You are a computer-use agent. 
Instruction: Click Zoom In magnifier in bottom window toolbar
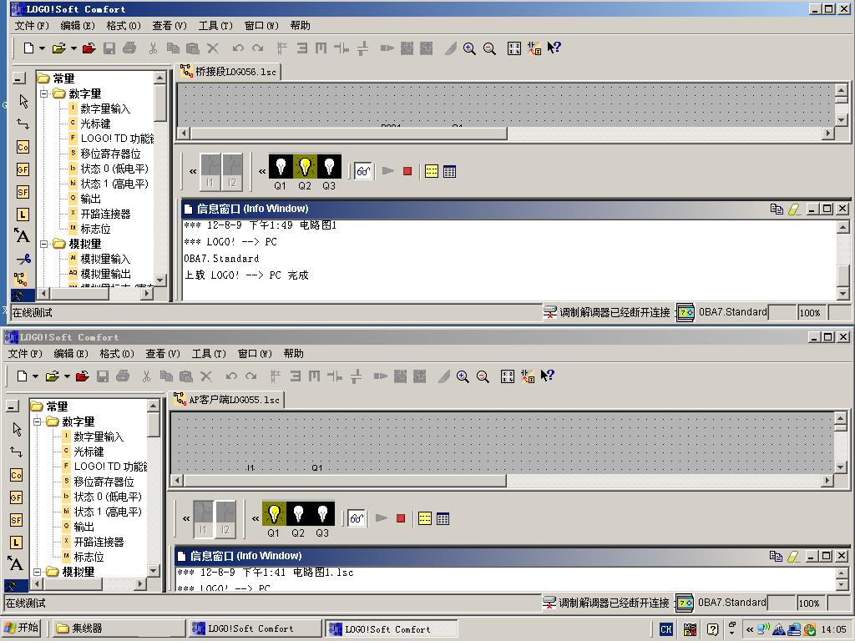tap(463, 376)
